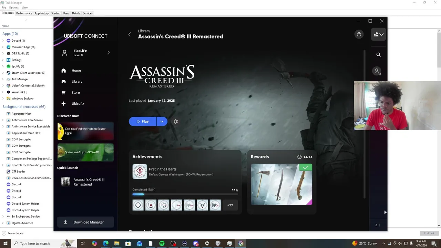This screenshot has height=248, width=441.
Task: Open the Windows Start menu
Action: point(5,244)
